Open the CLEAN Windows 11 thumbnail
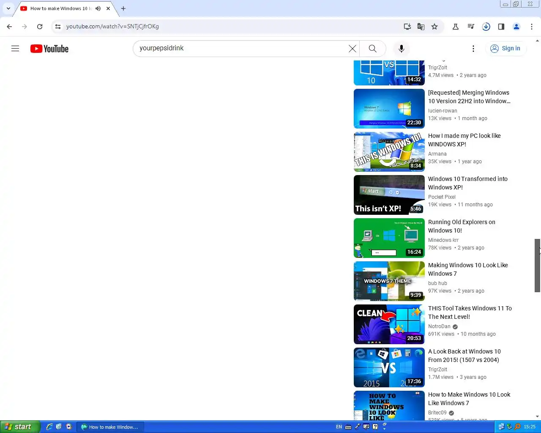541x433 pixels. (389, 324)
